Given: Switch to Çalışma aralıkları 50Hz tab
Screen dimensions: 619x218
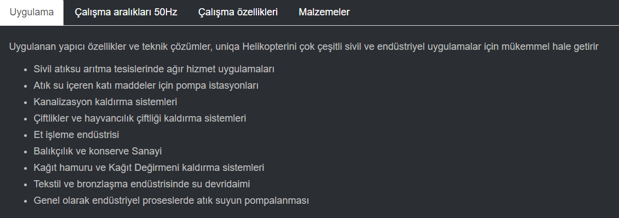Looking at the screenshot, I should 126,12.
